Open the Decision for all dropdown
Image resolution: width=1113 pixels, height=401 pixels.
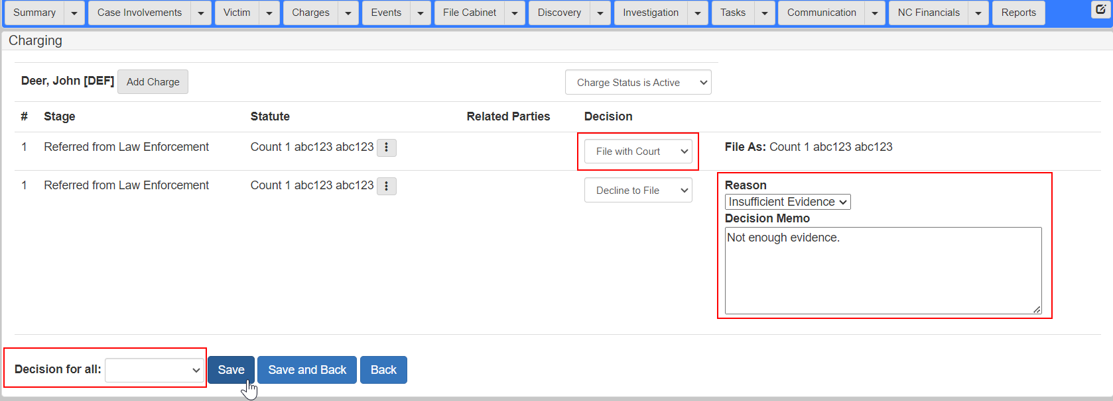[x=154, y=370]
